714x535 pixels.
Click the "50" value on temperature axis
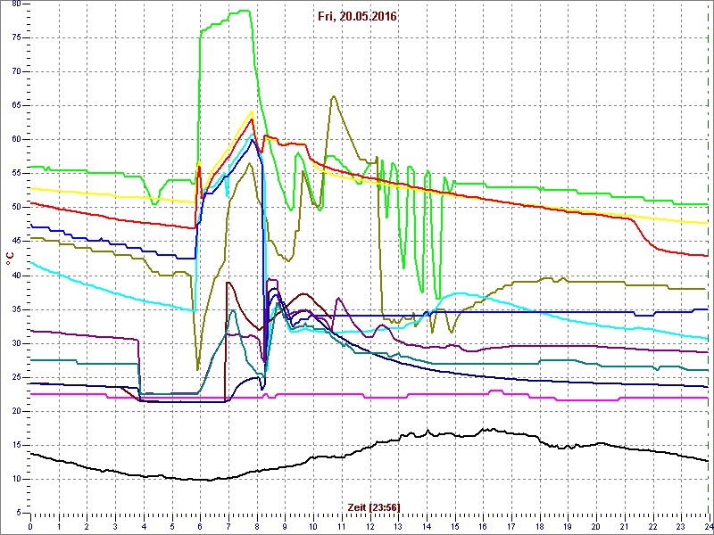[15, 208]
